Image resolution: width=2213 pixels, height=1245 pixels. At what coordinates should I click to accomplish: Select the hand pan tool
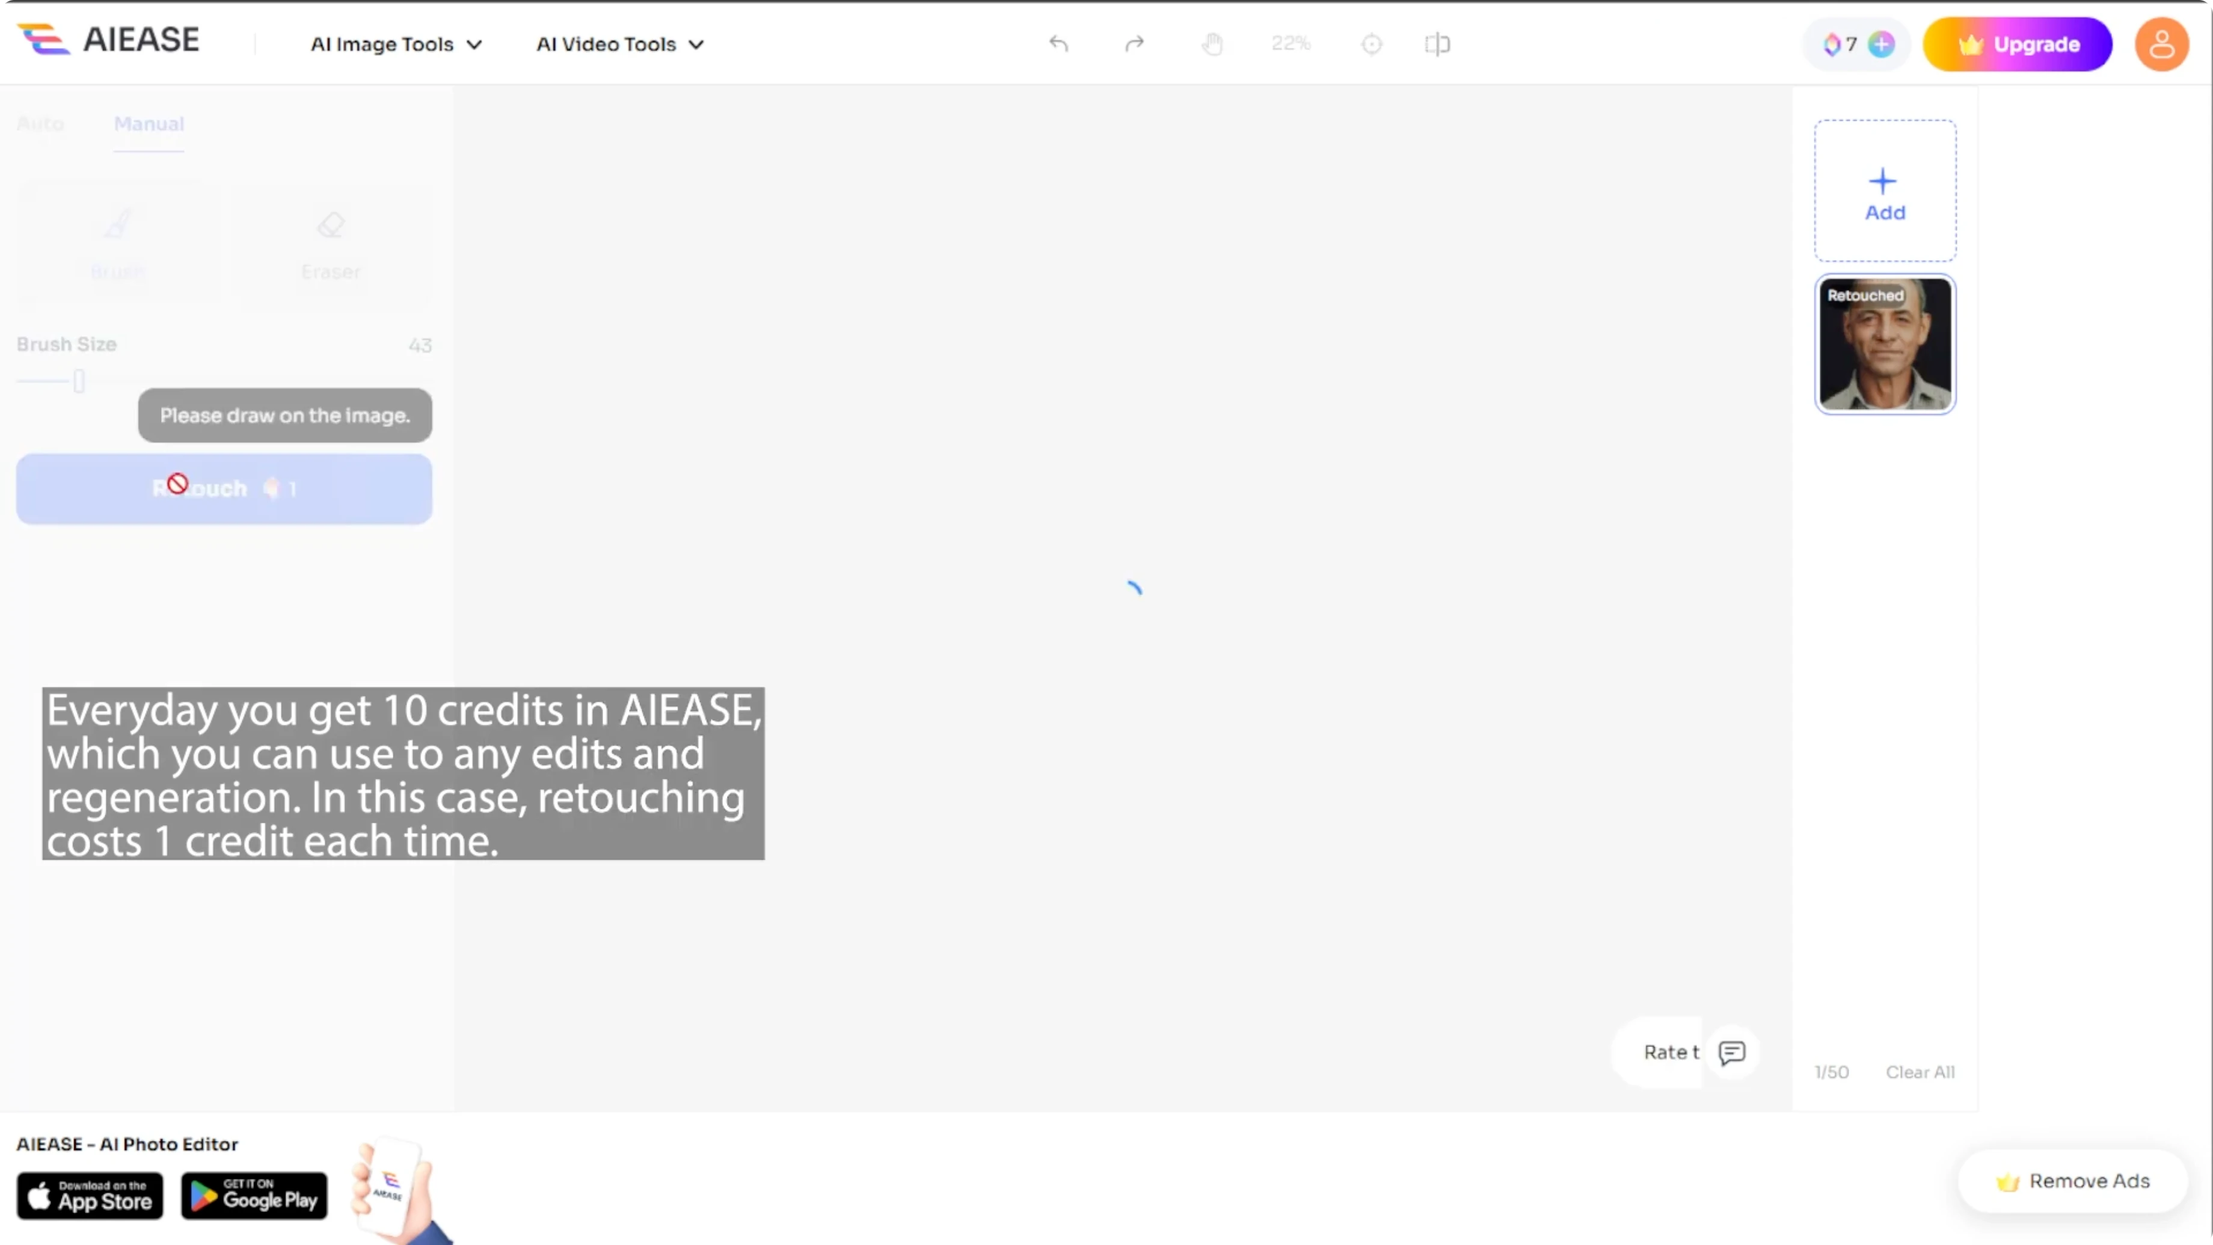(1212, 44)
